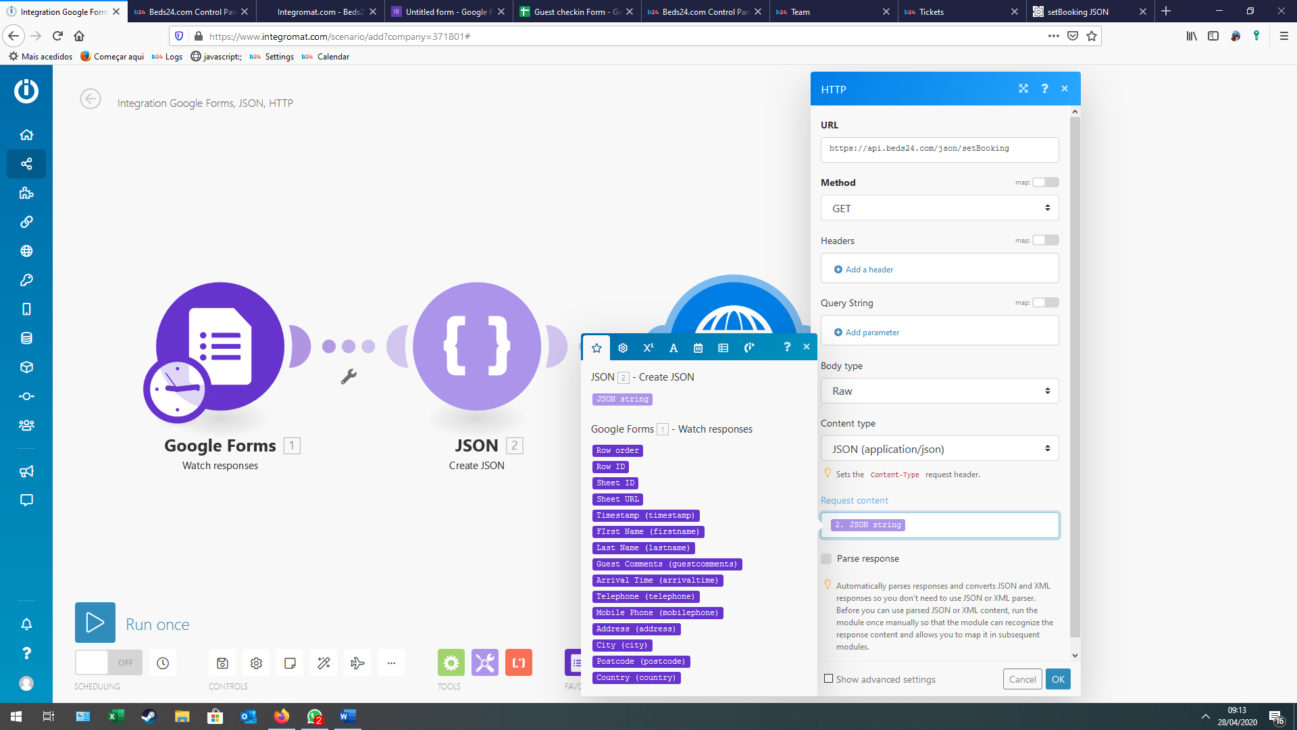Toggle the Query String map switch

pyautogui.click(x=1046, y=303)
